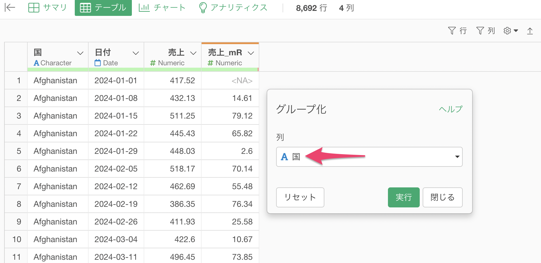
Task: Click the Numeric type icon under 売上
Action: click(x=153, y=63)
